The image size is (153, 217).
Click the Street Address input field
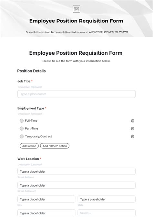[x=76, y=171]
